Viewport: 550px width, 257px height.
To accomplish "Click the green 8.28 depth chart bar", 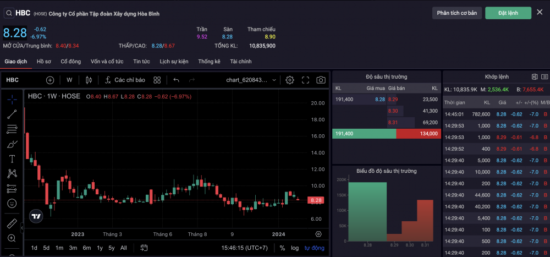I will click(367, 212).
